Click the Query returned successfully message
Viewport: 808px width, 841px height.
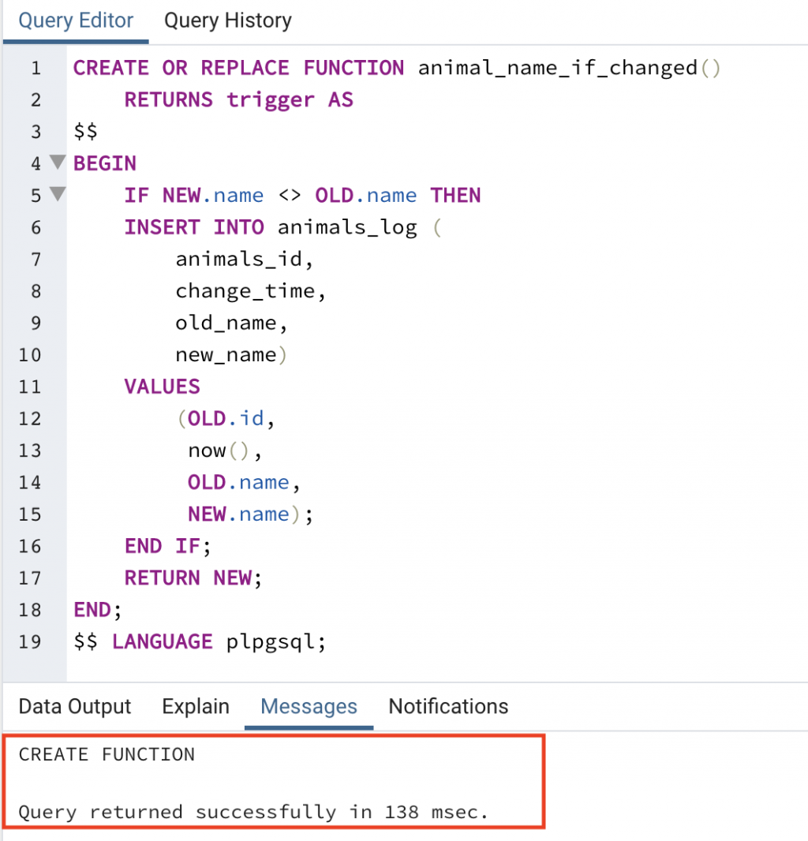point(253,812)
